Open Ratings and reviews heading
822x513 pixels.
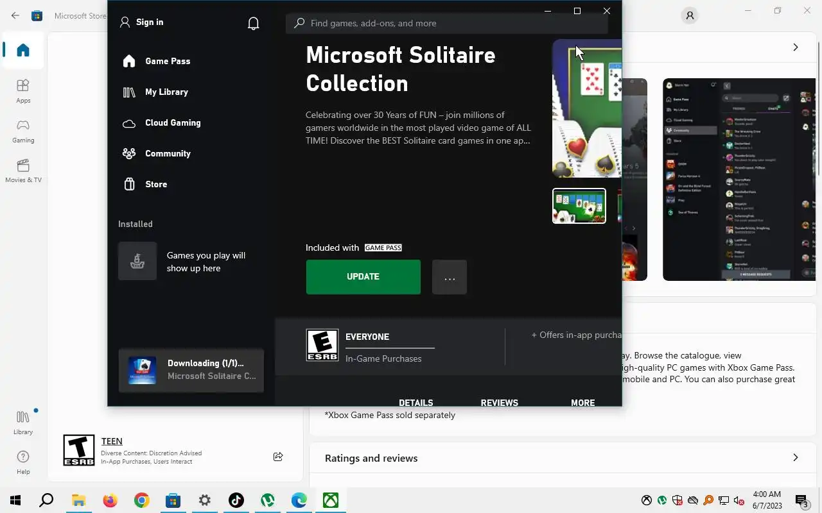(371, 458)
